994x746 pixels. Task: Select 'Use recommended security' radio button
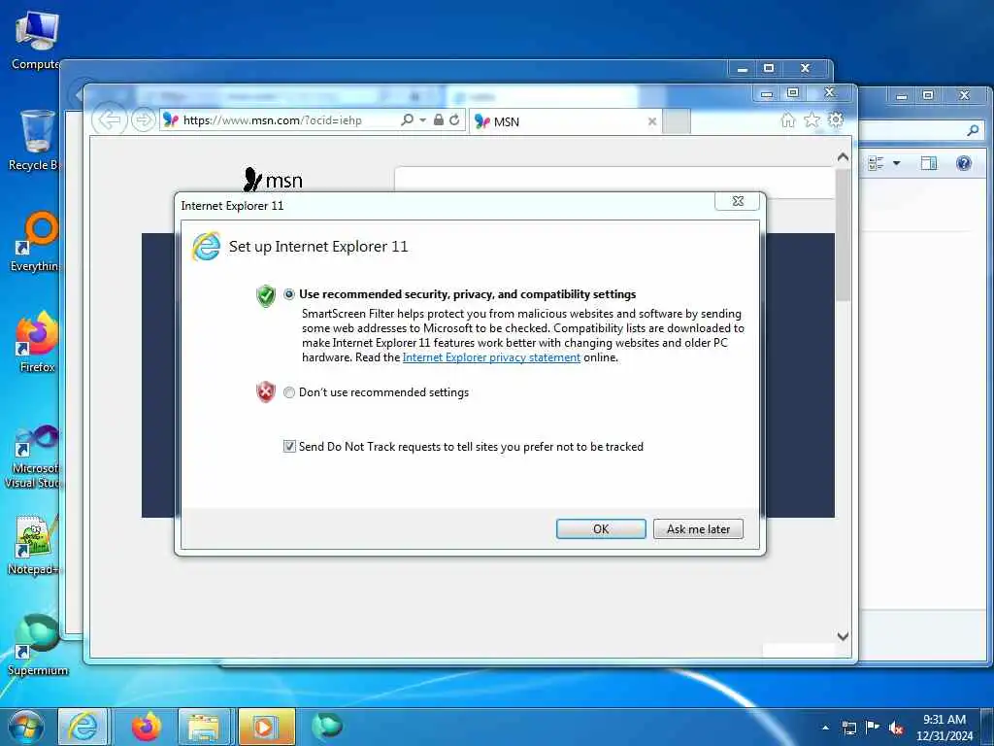coord(289,294)
